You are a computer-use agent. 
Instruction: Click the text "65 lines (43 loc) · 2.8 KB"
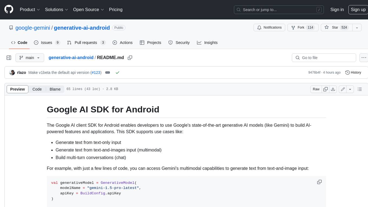[x=92, y=89]
